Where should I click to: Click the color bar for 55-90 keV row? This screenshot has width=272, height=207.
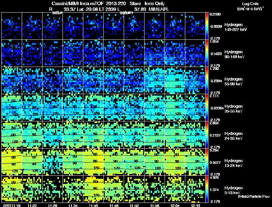click(207, 81)
